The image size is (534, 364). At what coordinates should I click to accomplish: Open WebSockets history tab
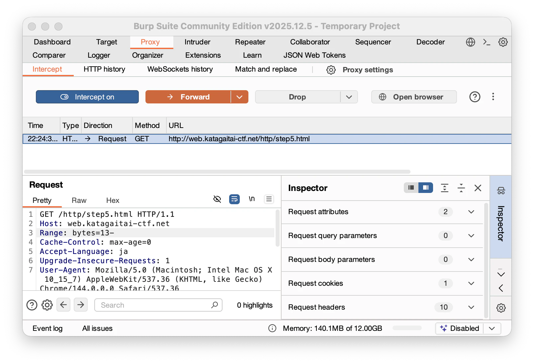(x=180, y=69)
